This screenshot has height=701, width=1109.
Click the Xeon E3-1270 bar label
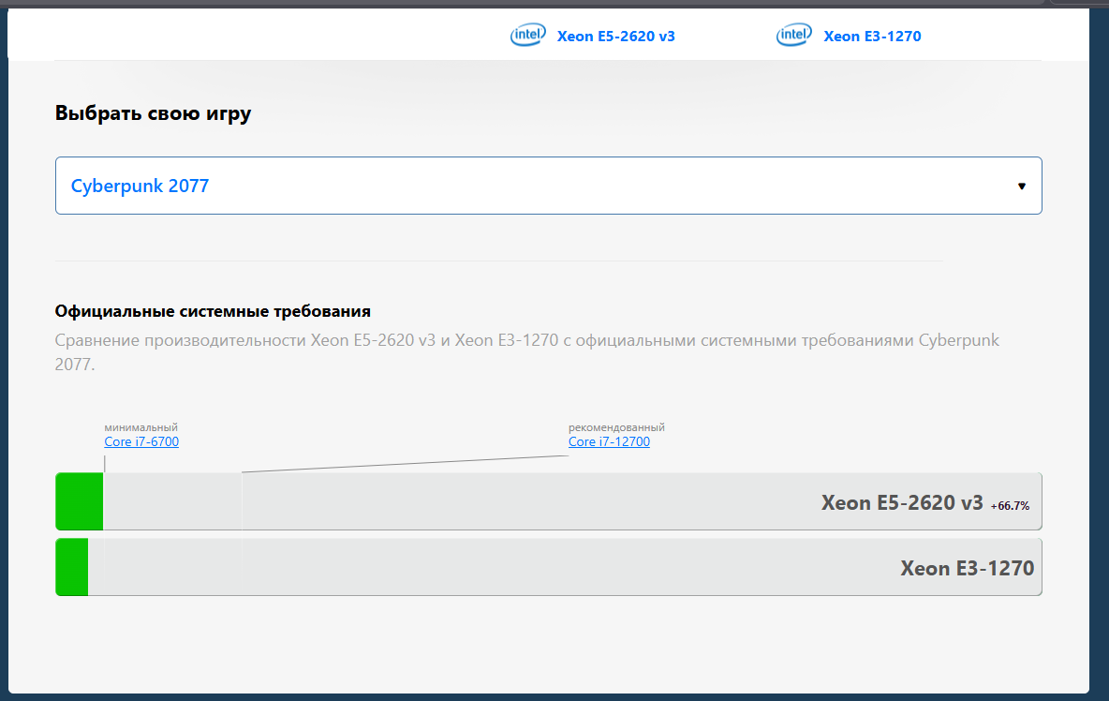click(x=967, y=568)
